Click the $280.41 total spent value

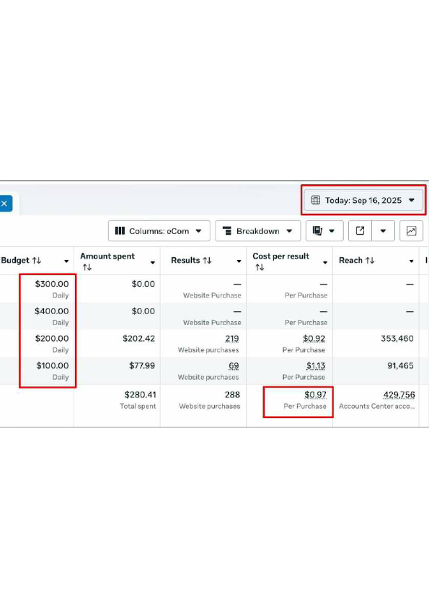(140, 395)
